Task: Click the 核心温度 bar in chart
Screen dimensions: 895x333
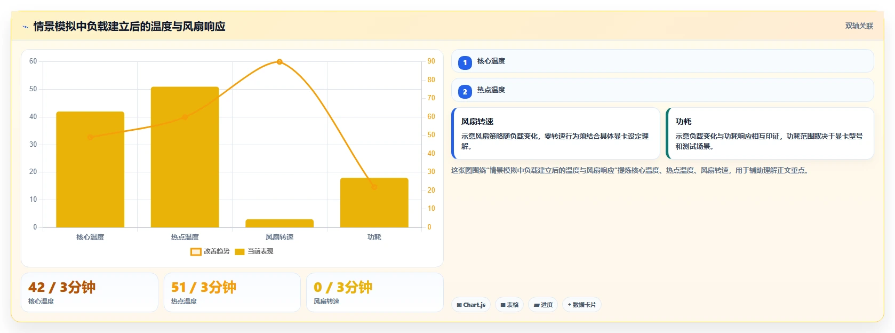Action: pyautogui.click(x=90, y=170)
